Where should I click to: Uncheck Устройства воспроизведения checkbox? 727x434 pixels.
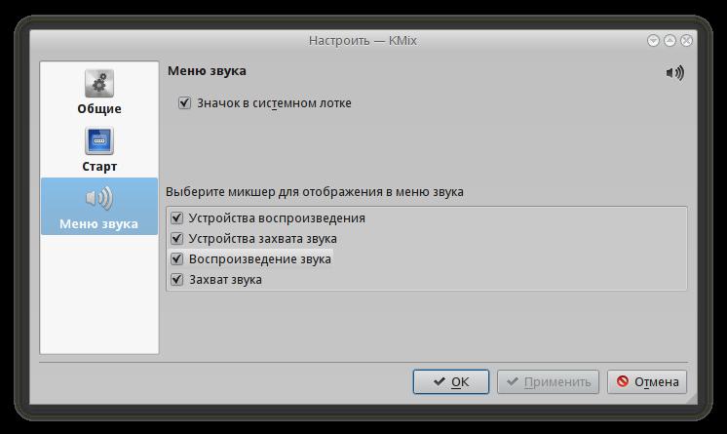click(x=176, y=217)
